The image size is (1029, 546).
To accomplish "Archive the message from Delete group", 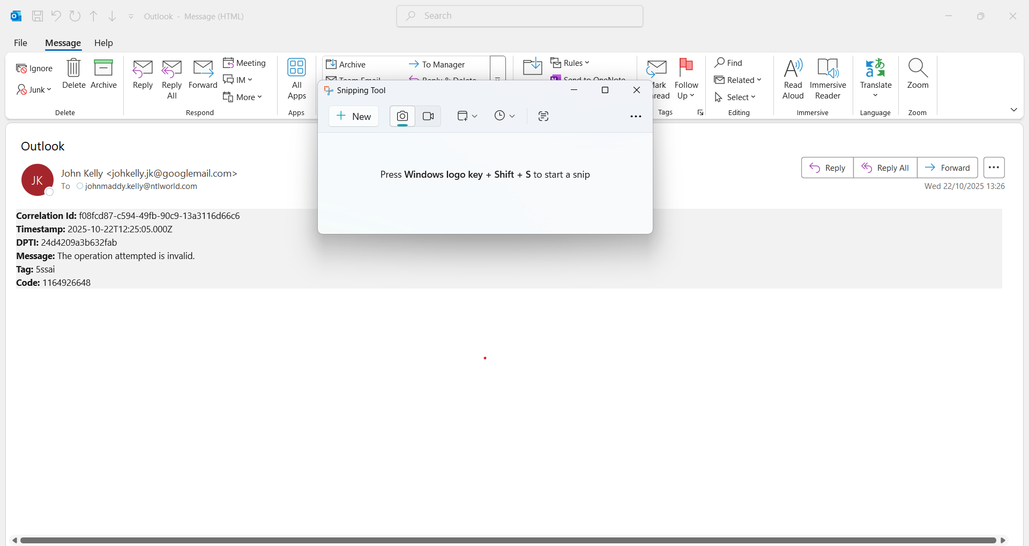I will click(x=103, y=74).
